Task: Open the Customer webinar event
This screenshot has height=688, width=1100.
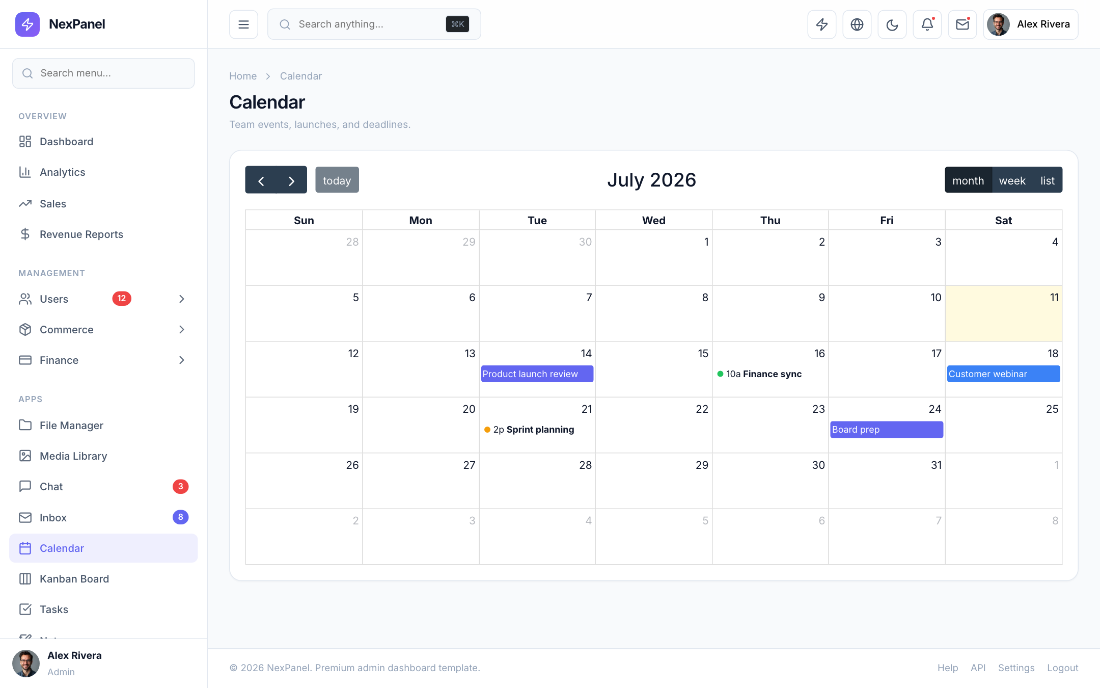Action: tap(1003, 374)
